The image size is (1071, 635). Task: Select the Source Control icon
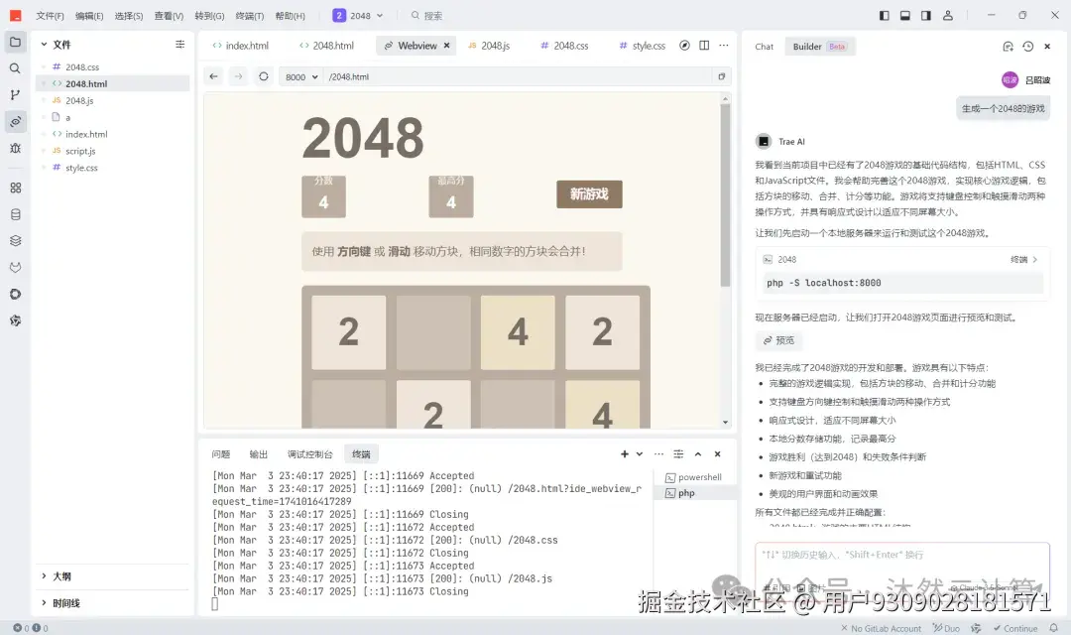[14, 95]
